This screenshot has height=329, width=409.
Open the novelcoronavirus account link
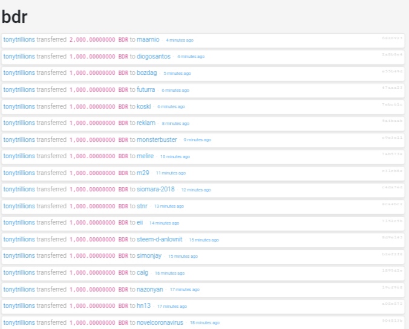click(160, 323)
